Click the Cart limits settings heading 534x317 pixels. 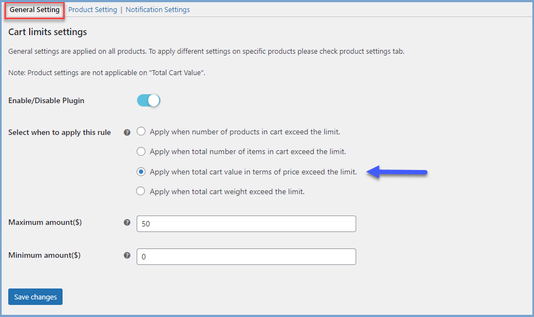point(48,32)
